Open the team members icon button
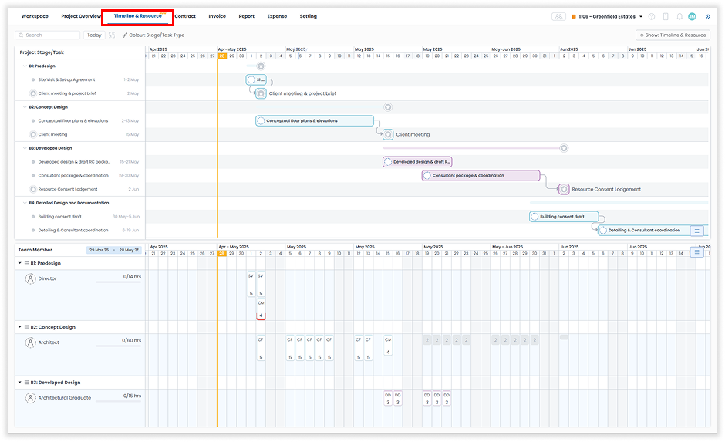 pos(558,16)
